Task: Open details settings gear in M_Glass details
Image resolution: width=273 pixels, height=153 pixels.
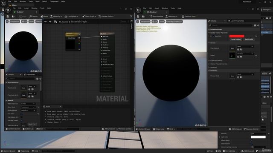Action: (41, 79)
